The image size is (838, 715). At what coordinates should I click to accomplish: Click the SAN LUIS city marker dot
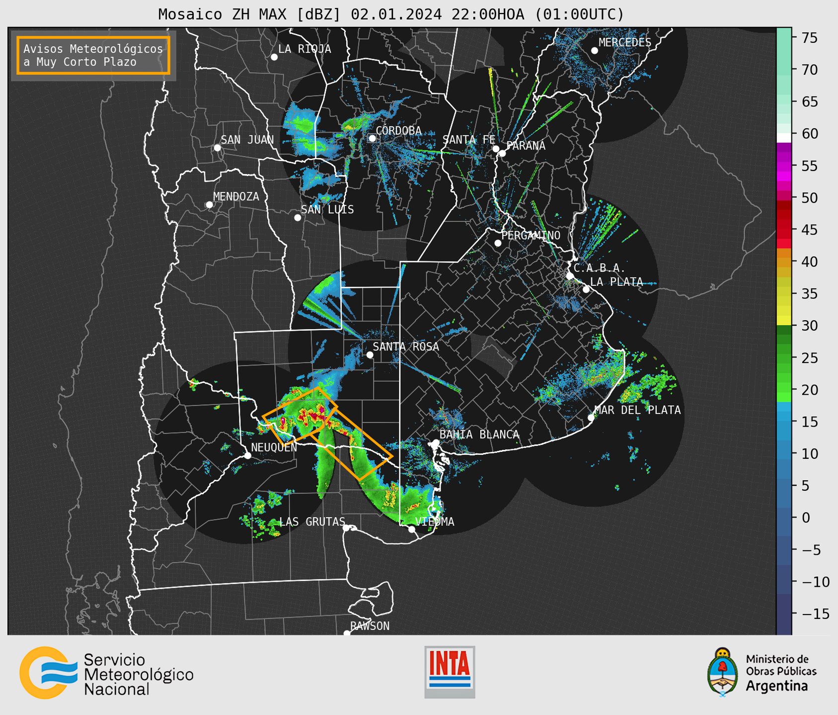click(298, 218)
